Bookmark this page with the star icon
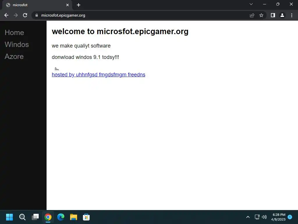This screenshot has width=298, height=224. tap(261, 15)
